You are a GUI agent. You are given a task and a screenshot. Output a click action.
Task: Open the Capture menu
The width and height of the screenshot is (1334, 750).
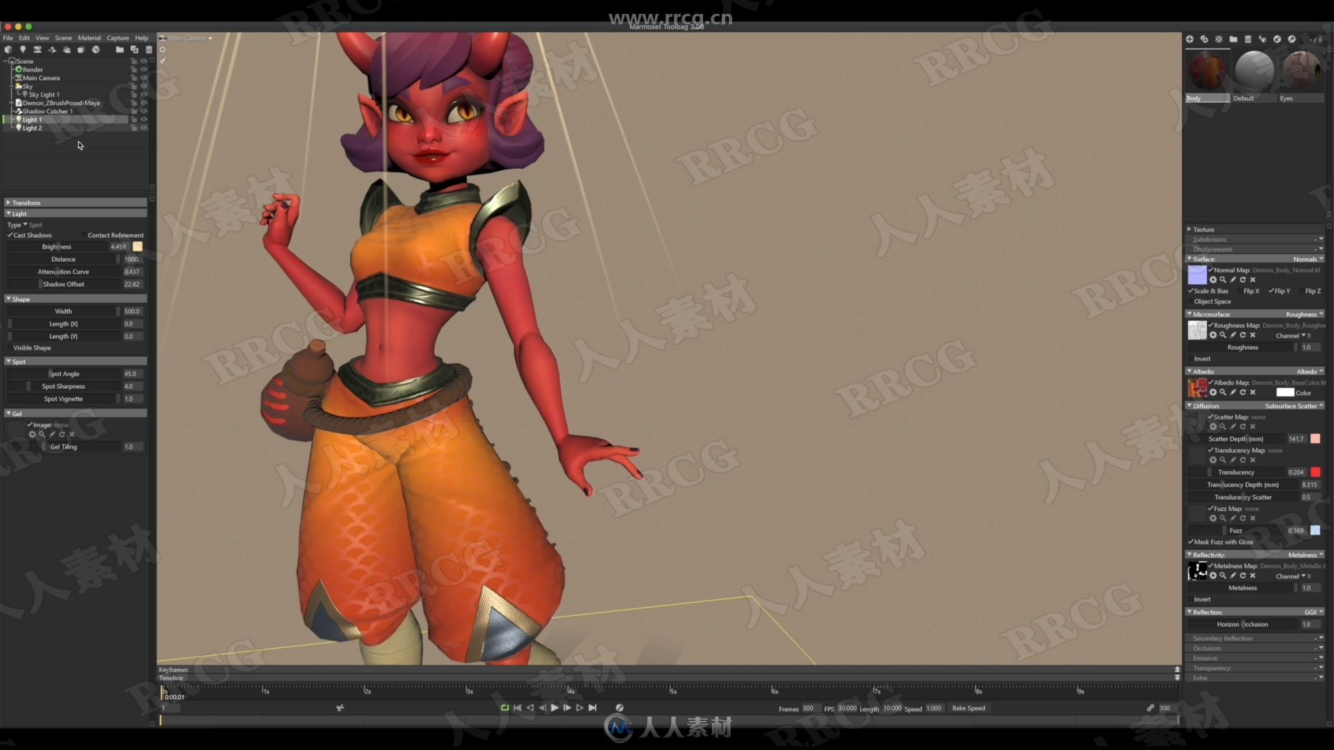[x=117, y=38]
